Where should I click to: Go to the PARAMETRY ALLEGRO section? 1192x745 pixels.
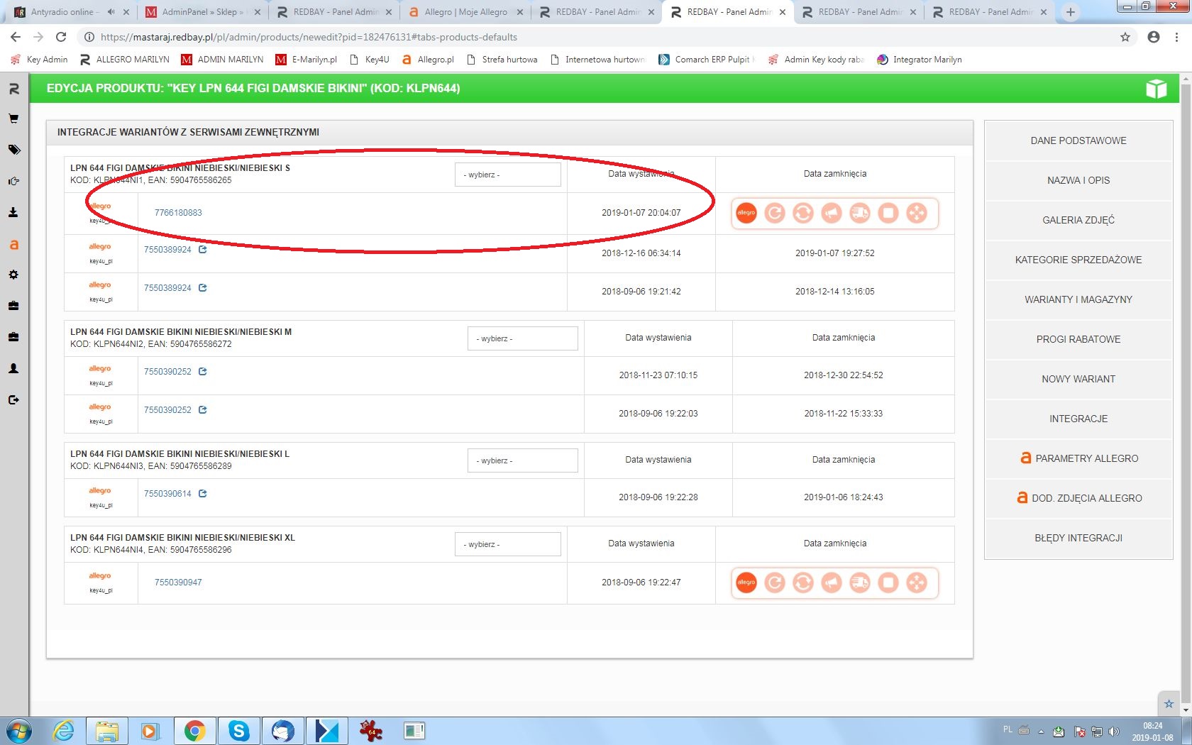pos(1078,458)
